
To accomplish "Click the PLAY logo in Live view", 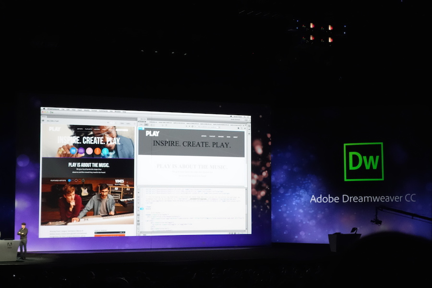I will pos(152,133).
